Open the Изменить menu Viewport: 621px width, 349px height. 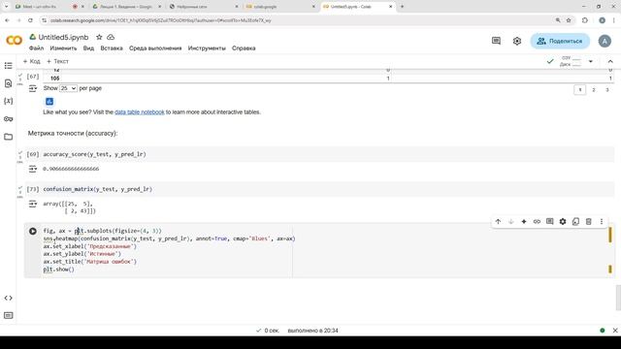point(63,48)
